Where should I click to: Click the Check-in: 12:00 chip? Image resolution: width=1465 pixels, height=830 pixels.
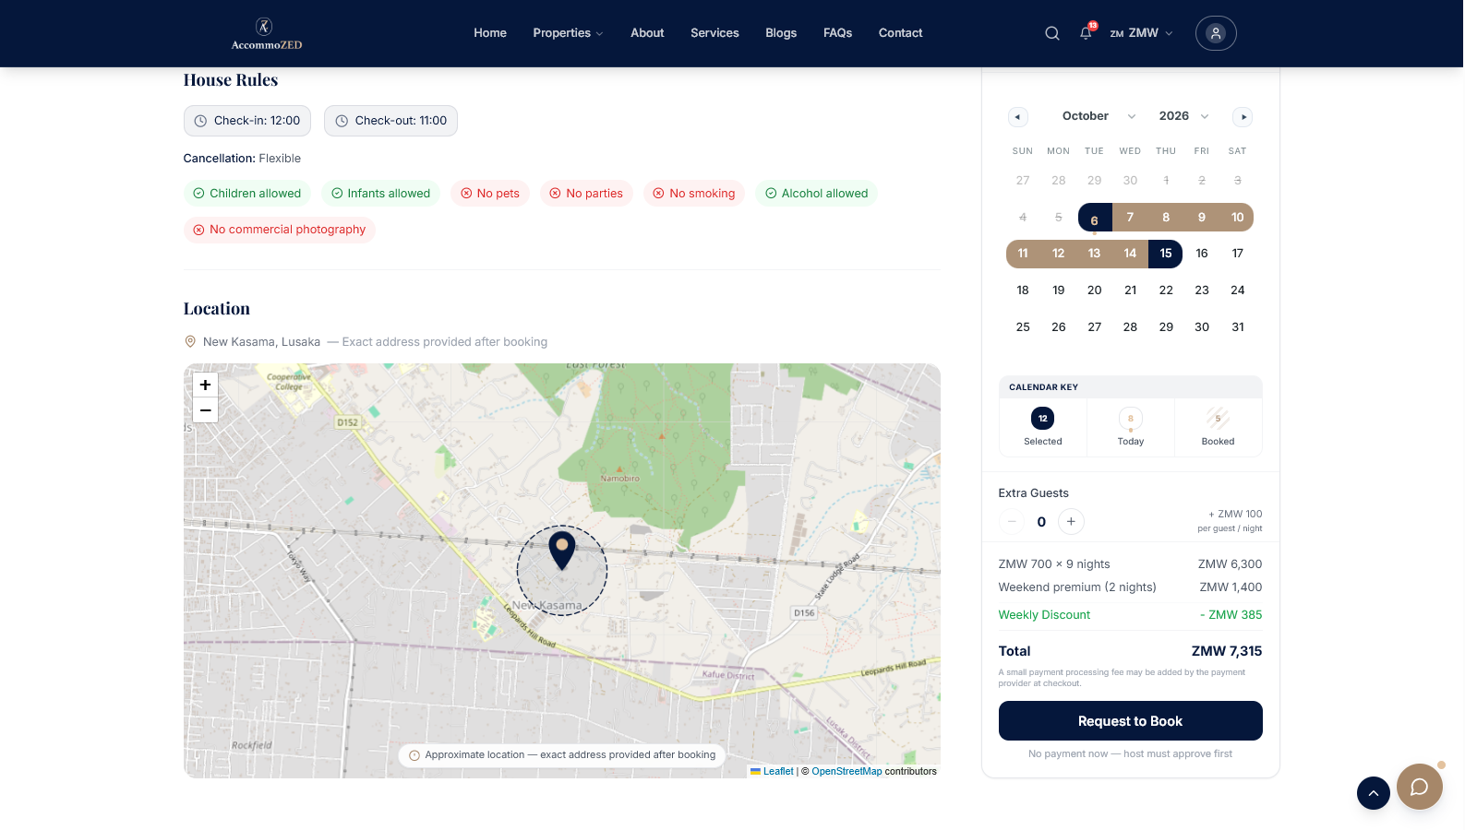click(247, 121)
